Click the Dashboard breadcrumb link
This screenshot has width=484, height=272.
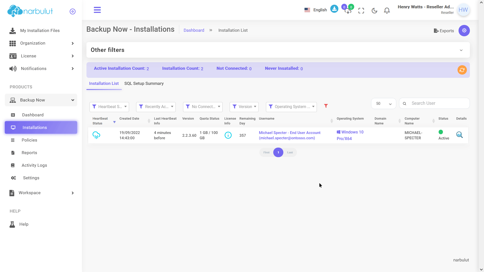point(194,30)
